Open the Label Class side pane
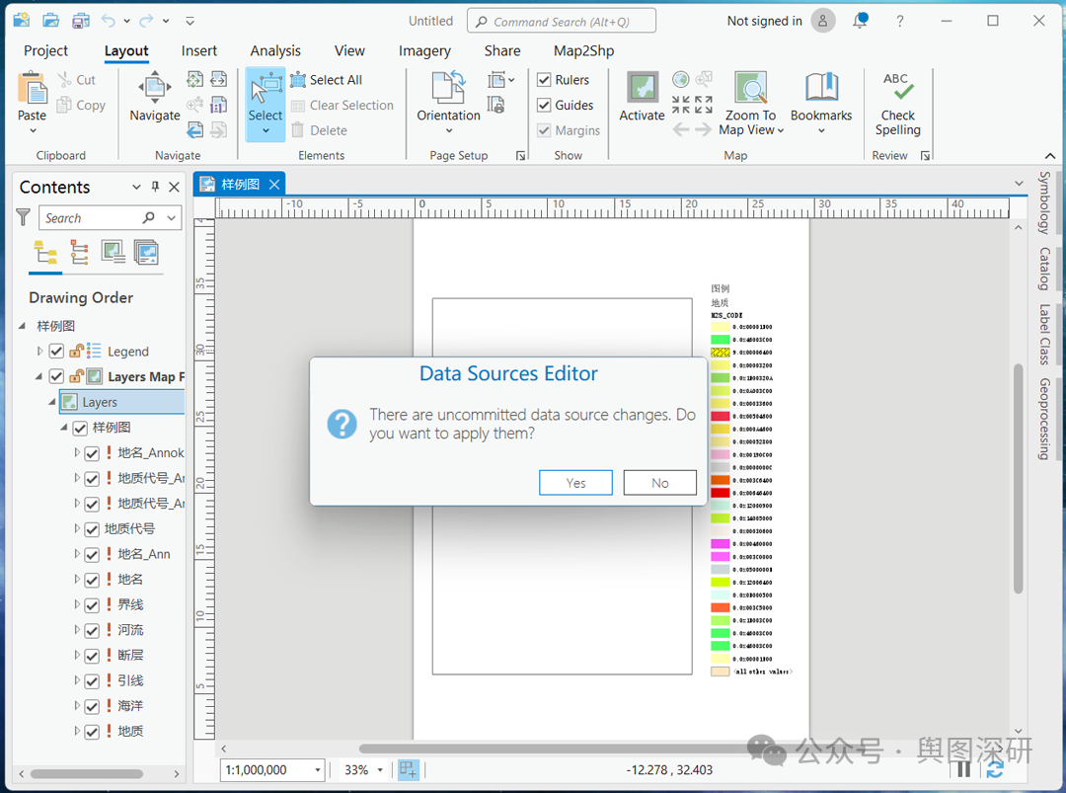This screenshot has width=1066, height=793. 1044,335
